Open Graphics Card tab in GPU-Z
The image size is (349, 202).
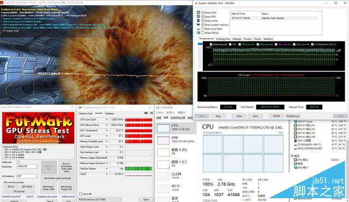(x=86, y=114)
